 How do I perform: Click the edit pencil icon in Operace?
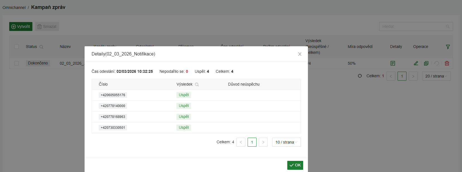tap(416, 63)
